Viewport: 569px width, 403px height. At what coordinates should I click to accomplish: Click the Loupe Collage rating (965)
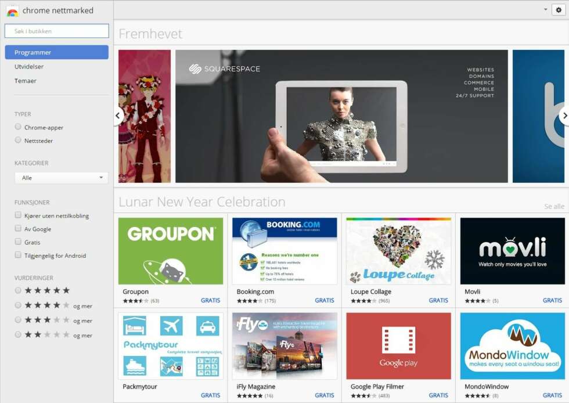click(370, 301)
